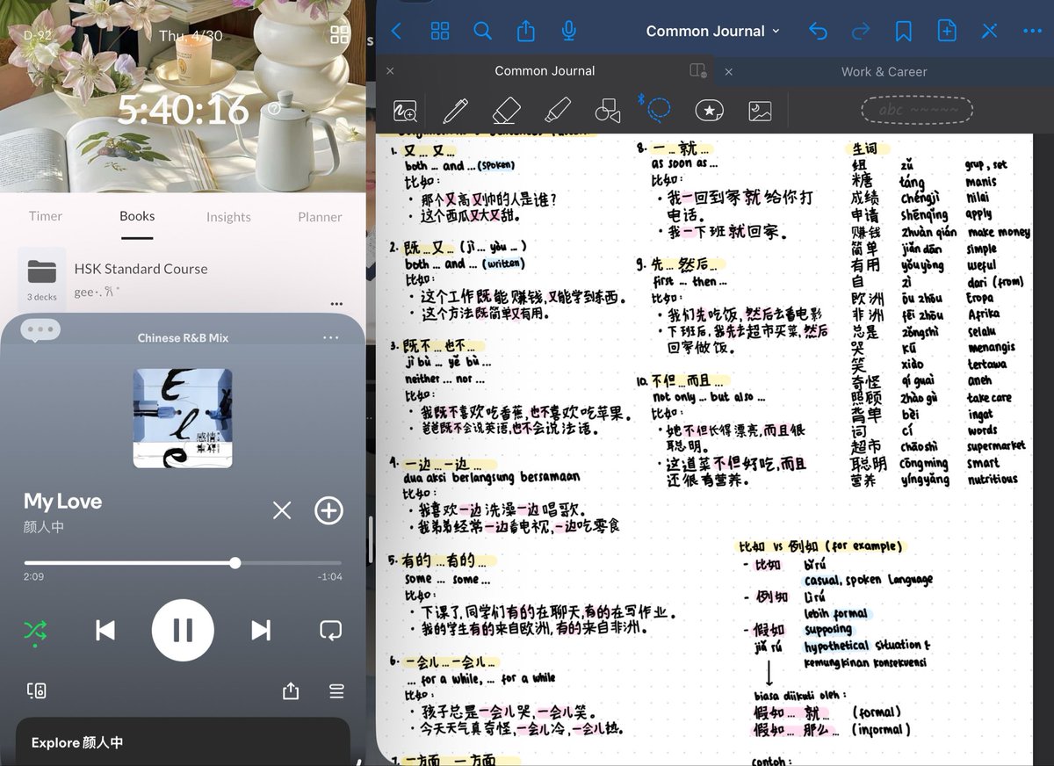Open the page thumbnails grid view
This screenshot has height=766, width=1054.
pyautogui.click(x=440, y=32)
